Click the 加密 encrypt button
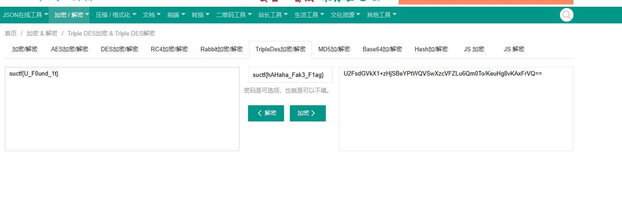The height and width of the screenshot is (215, 622). click(x=308, y=113)
